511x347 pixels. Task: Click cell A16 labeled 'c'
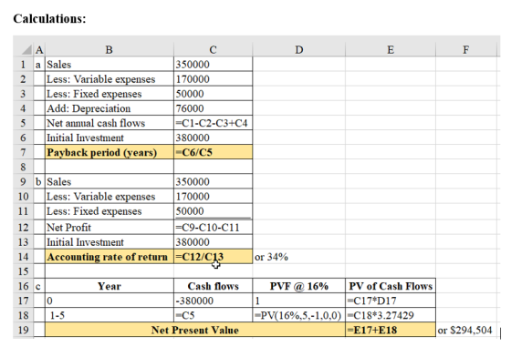tap(39, 286)
